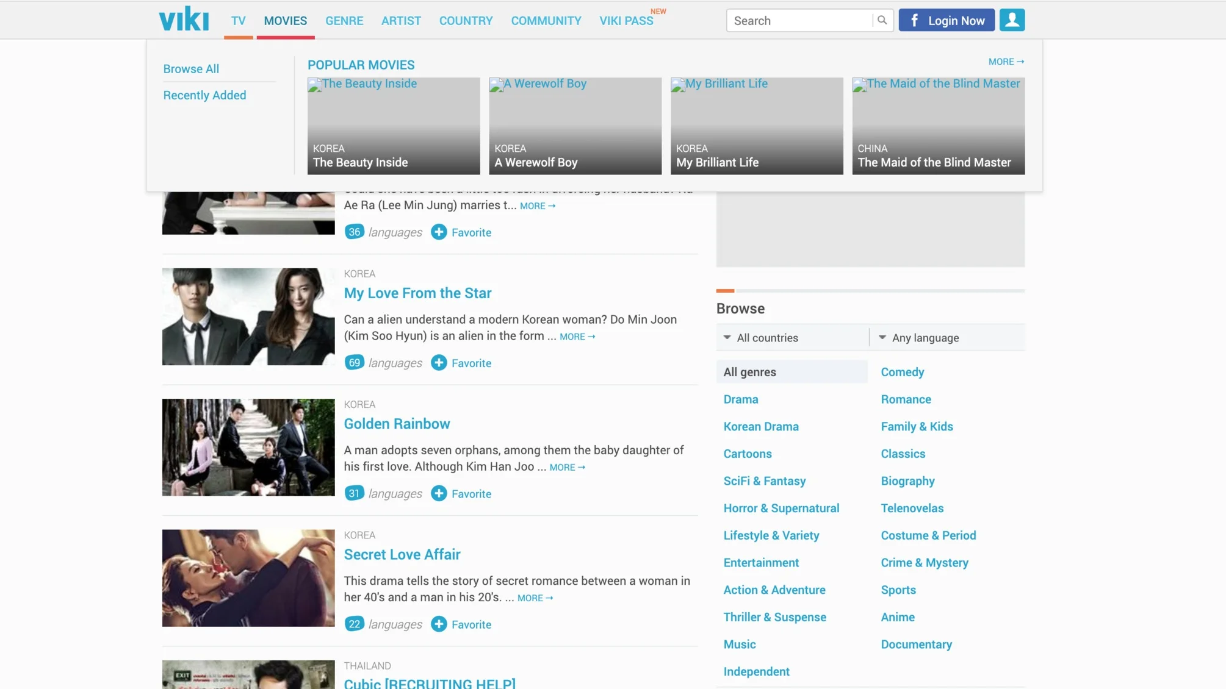Browse the Music genre
Screen dimensions: 1226x689
click(x=740, y=644)
